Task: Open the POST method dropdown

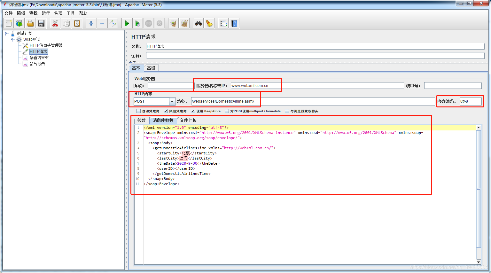Action: (x=172, y=101)
